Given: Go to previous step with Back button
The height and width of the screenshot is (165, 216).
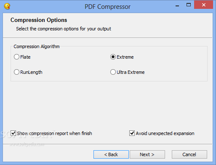Looking at the screenshot, I should pyautogui.click(x=111, y=154).
